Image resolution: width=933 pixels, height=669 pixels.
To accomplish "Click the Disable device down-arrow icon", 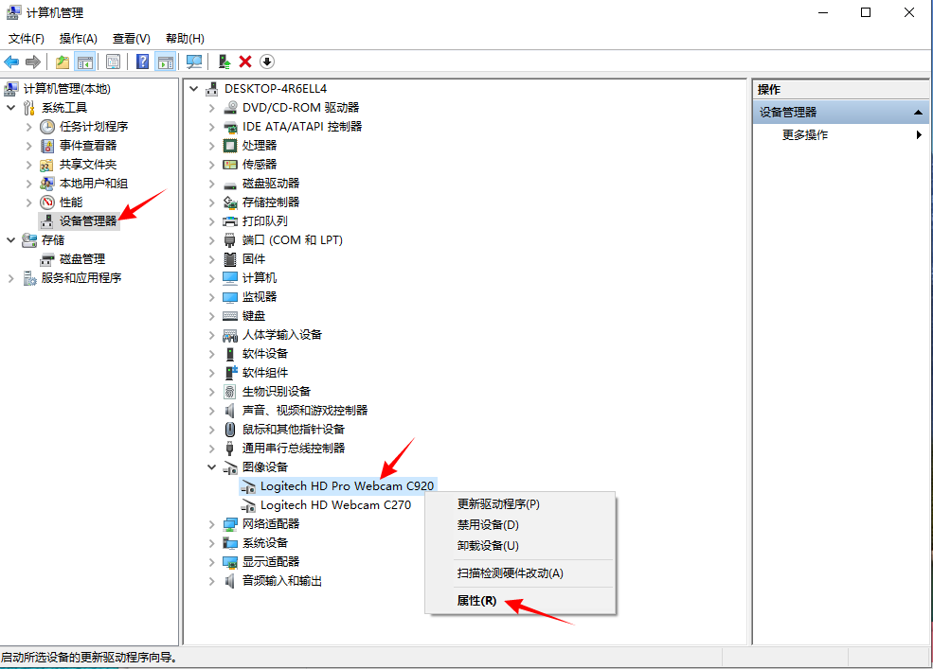I will 267,62.
